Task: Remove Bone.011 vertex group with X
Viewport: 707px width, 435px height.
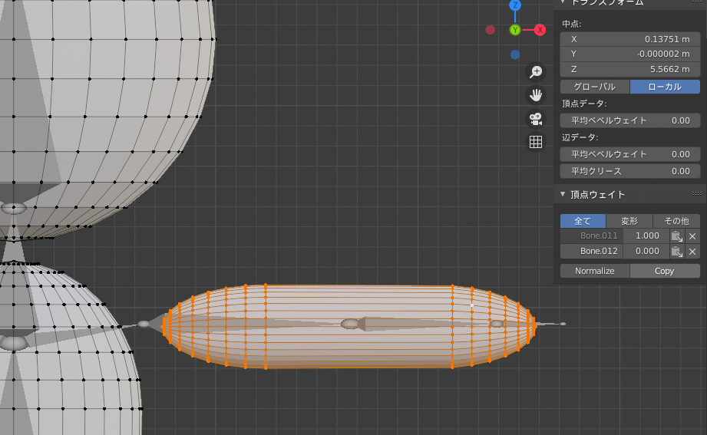Action: point(692,236)
